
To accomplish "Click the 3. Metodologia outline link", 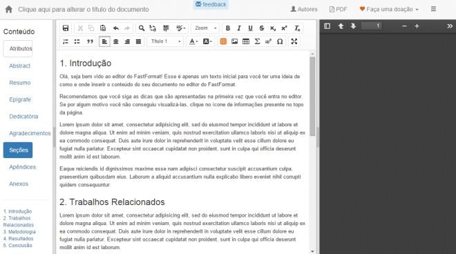I will pos(19,232).
